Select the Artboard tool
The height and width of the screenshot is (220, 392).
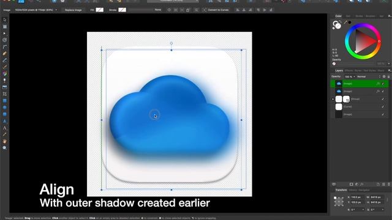click(x=4, y=26)
